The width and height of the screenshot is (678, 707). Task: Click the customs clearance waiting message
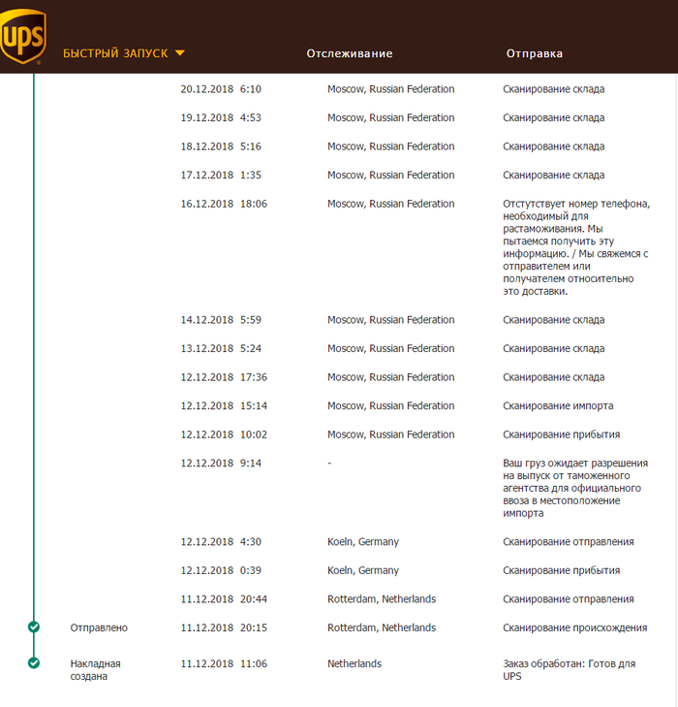click(570, 489)
